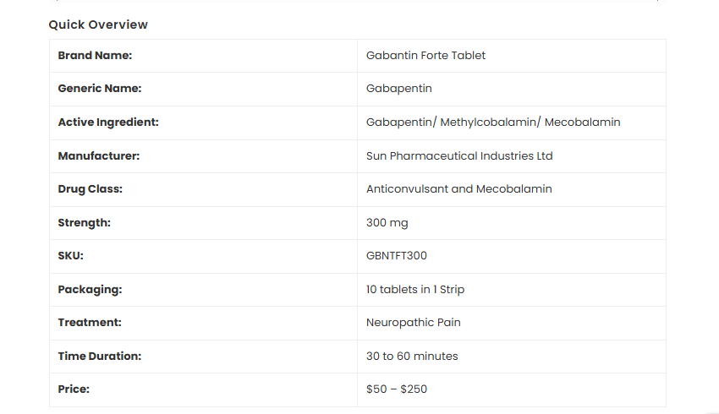
Task: Select the Drug Class label
Action: tap(90, 189)
